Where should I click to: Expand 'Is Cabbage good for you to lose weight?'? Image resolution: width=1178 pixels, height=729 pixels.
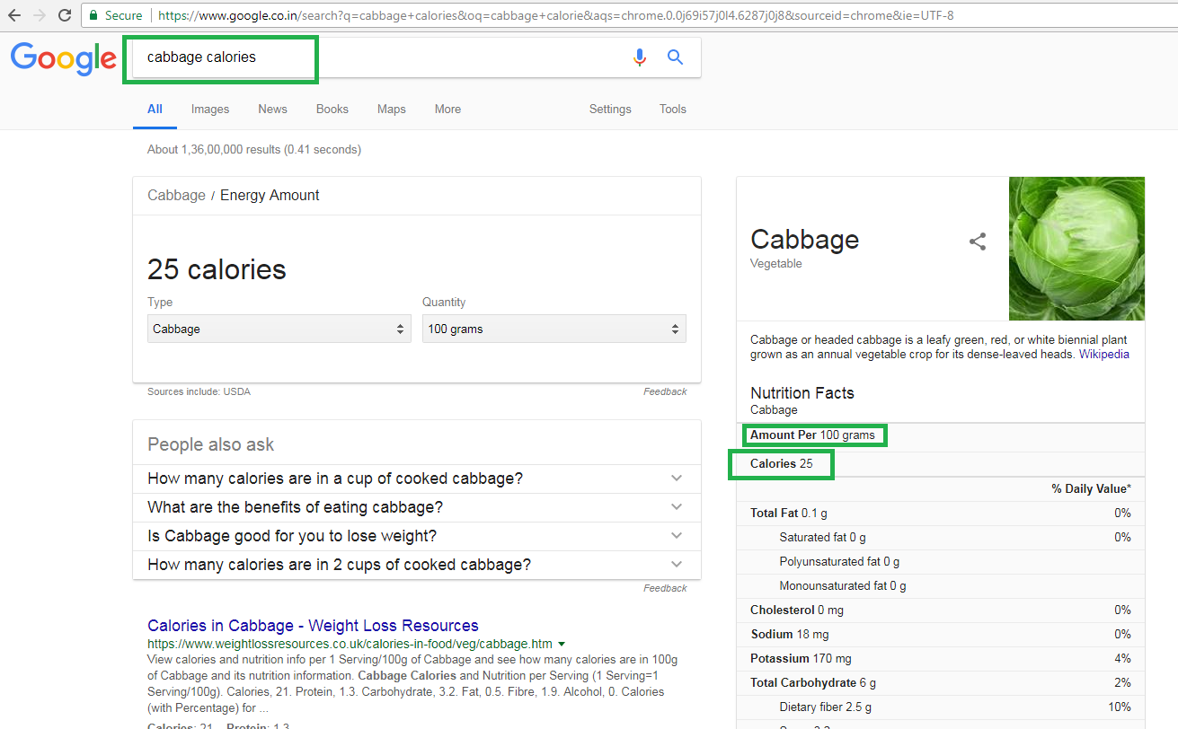[417, 536]
